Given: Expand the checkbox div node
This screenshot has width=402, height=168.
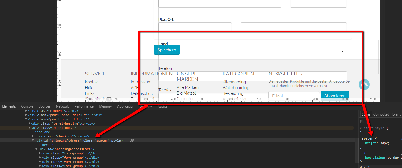Looking at the screenshot, I should pos(33,136).
